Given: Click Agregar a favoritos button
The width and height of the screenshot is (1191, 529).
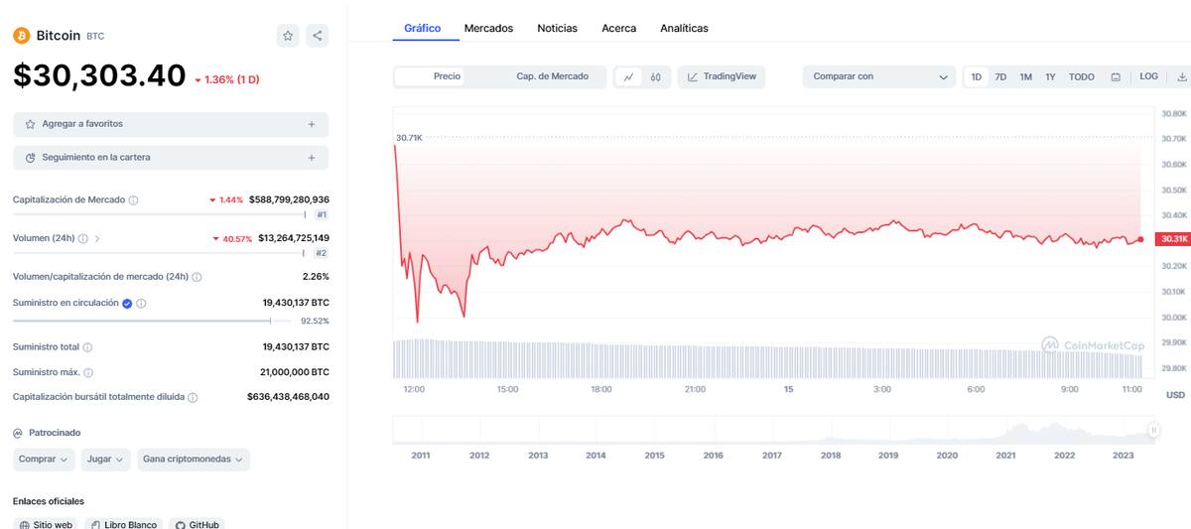Looking at the screenshot, I should pyautogui.click(x=171, y=124).
